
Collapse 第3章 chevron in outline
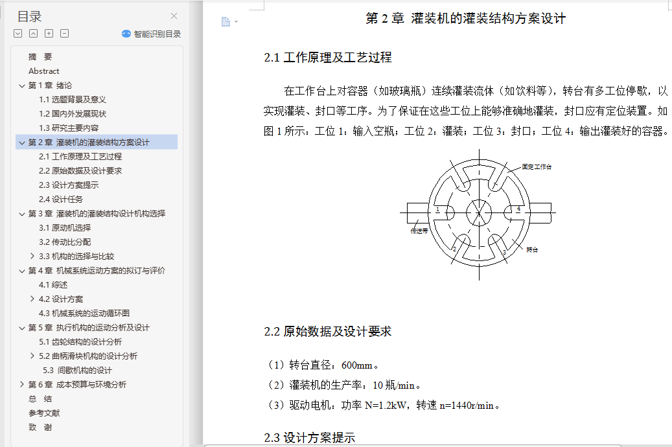tap(22, 214)
